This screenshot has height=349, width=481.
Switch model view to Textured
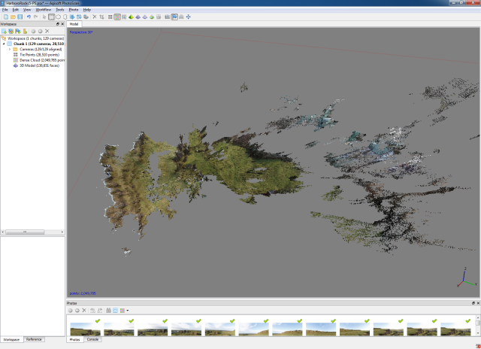152,17
